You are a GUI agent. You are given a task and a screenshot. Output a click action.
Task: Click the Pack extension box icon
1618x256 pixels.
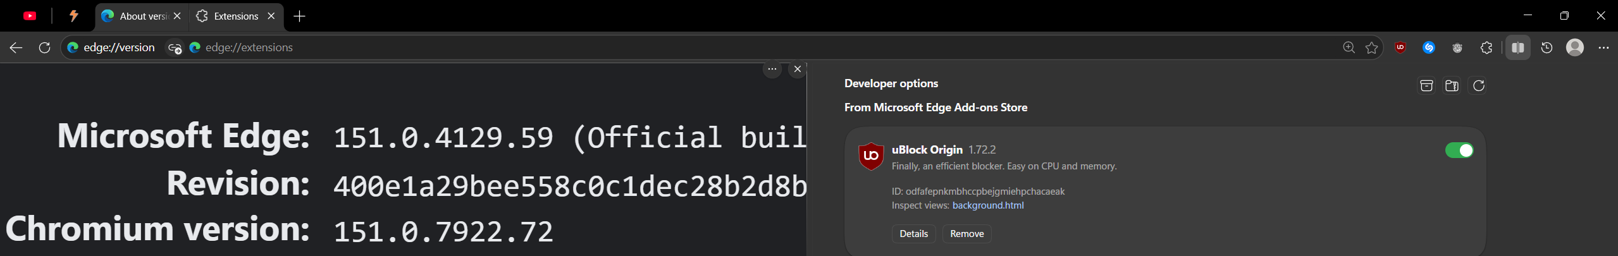pos(1426,85)
